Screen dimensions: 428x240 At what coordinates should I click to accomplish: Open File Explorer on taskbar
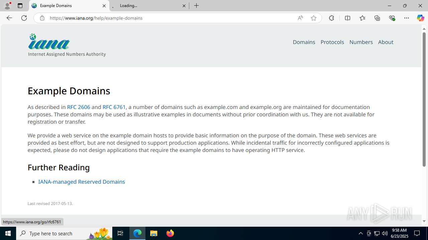(x=154, y=233)
